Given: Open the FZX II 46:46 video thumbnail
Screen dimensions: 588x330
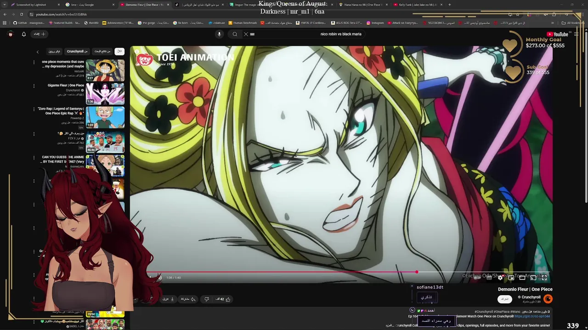Looking at the screenshot, I should [105, 142].
